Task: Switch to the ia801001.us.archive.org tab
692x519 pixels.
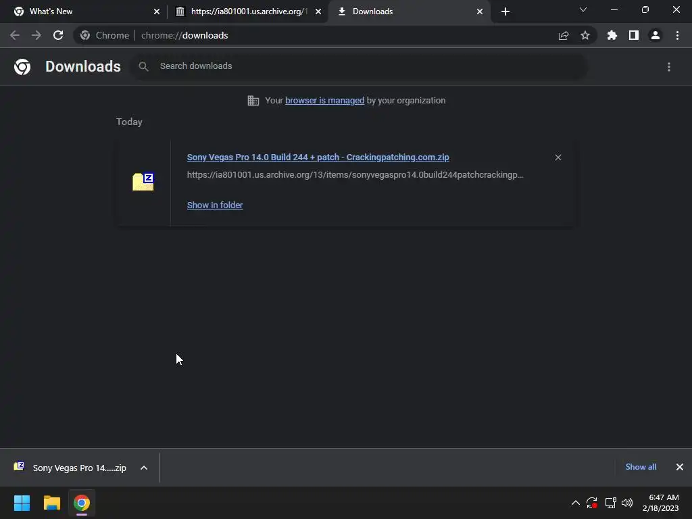Action: pos(247,11)
